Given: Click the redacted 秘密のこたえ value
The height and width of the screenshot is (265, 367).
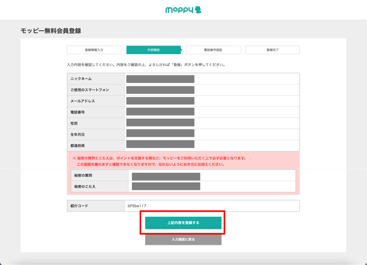Looking at the screenshot, I should click(x=166, y=186).
